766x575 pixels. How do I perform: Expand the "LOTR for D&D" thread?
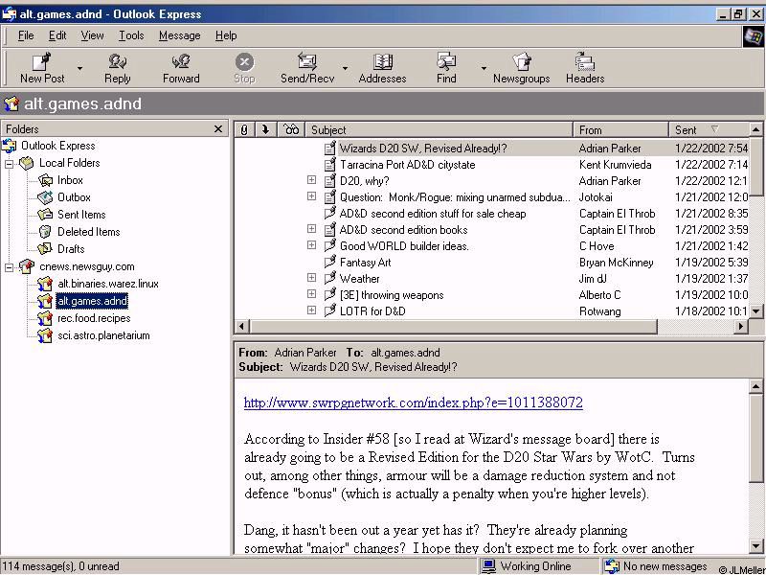(x=311, y=310)
